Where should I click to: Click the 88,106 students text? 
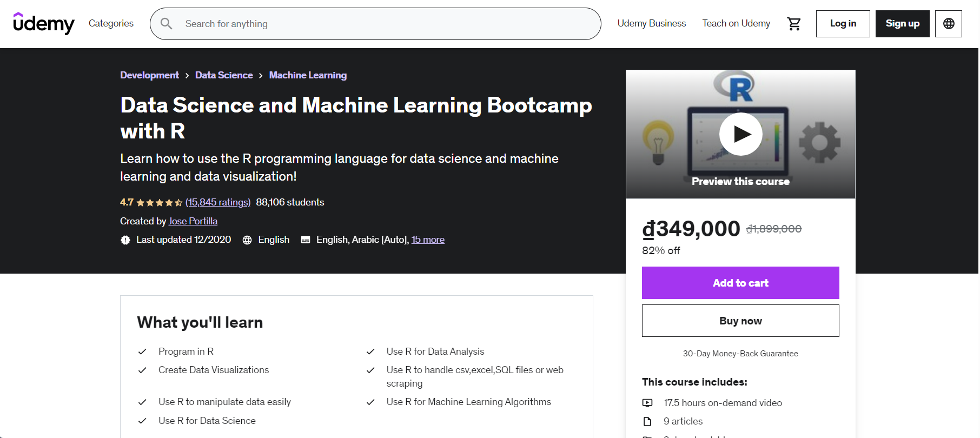click(290, 202)
